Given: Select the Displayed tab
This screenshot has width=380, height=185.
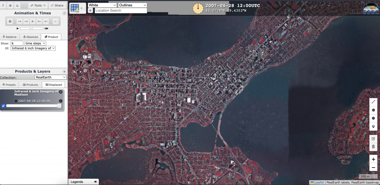Looking at the screenshot, I should [x=53, y=85].
